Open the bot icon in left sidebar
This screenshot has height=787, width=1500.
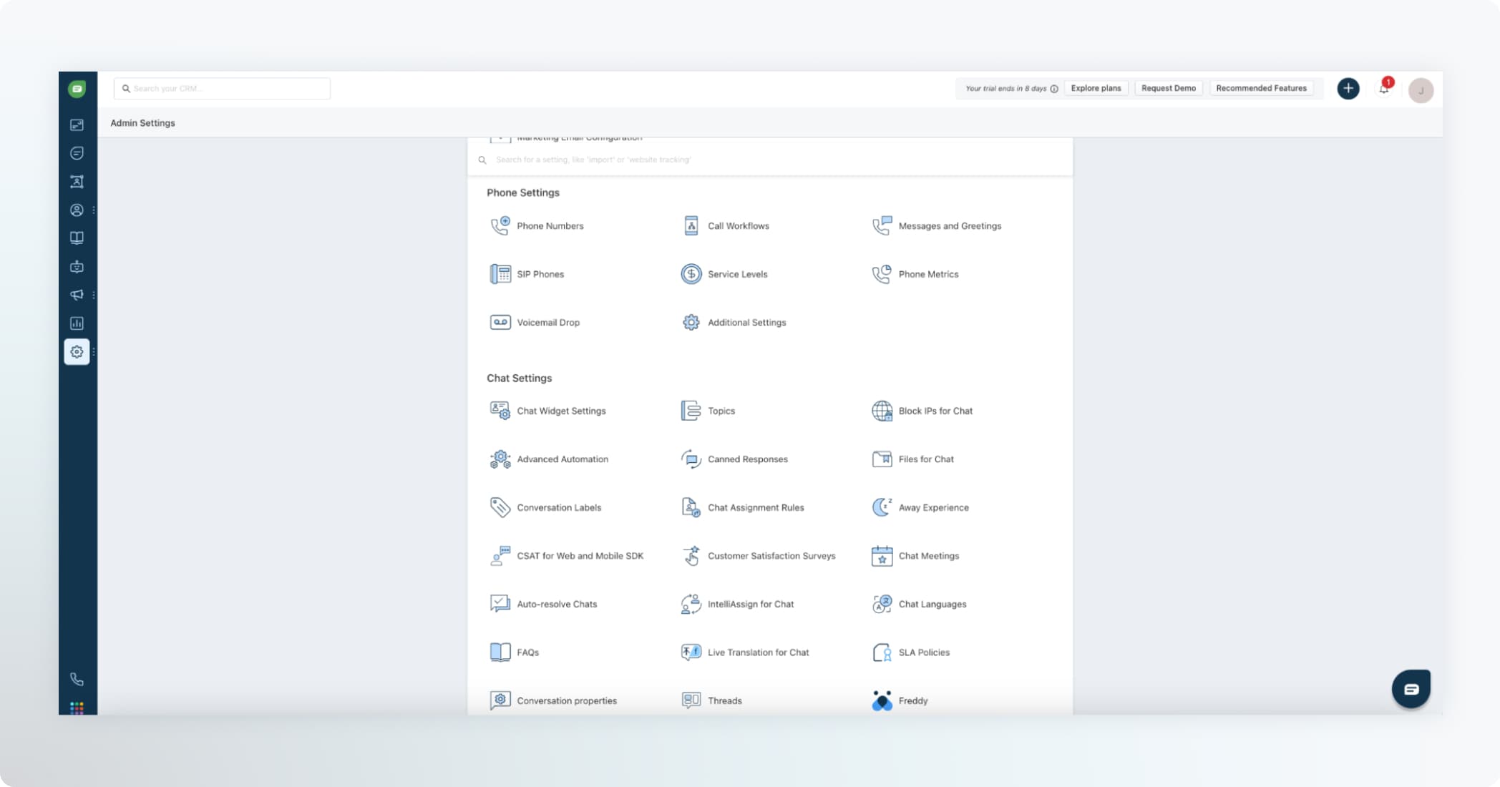(x=77, y=267)
